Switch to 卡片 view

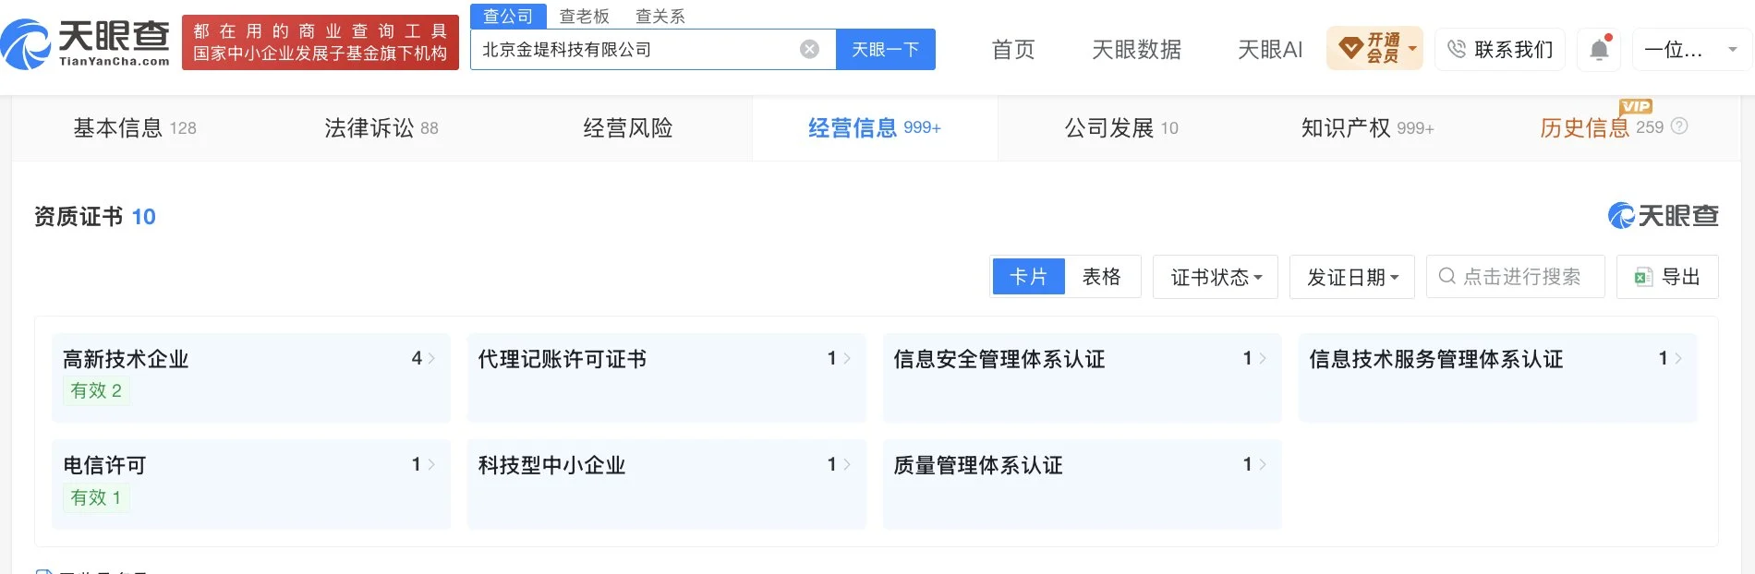(x=1028, y=276)
